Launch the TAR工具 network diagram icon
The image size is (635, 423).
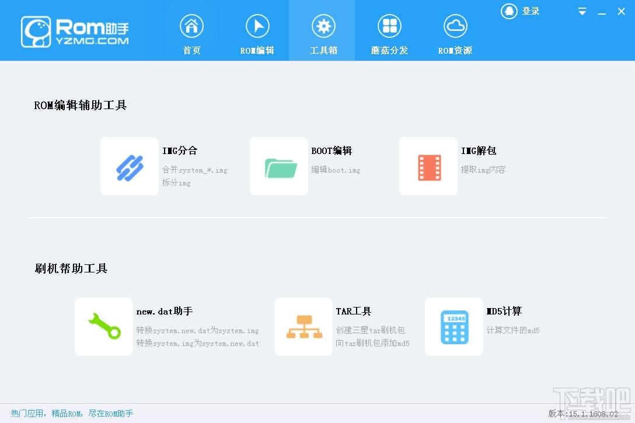(303, 327)
